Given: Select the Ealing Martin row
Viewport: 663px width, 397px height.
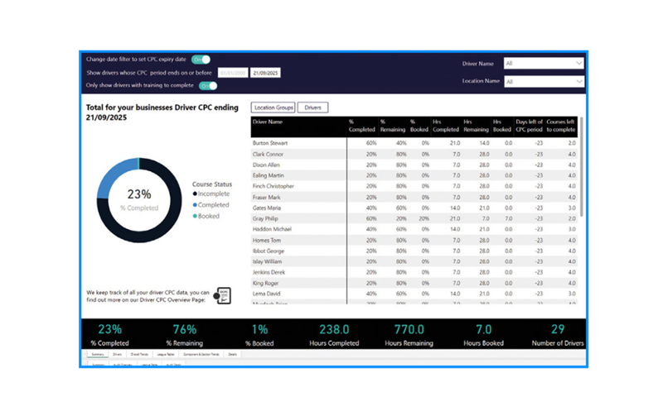Looking at the screenshot, I should coord(414,175).
